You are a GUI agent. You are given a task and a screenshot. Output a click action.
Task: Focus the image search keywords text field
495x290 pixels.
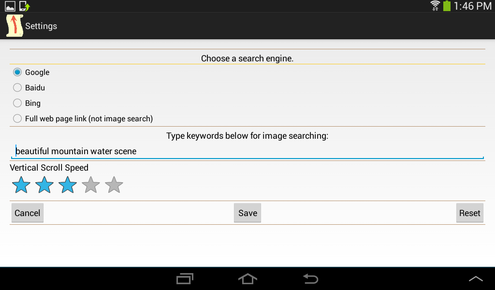coord(247,151)
